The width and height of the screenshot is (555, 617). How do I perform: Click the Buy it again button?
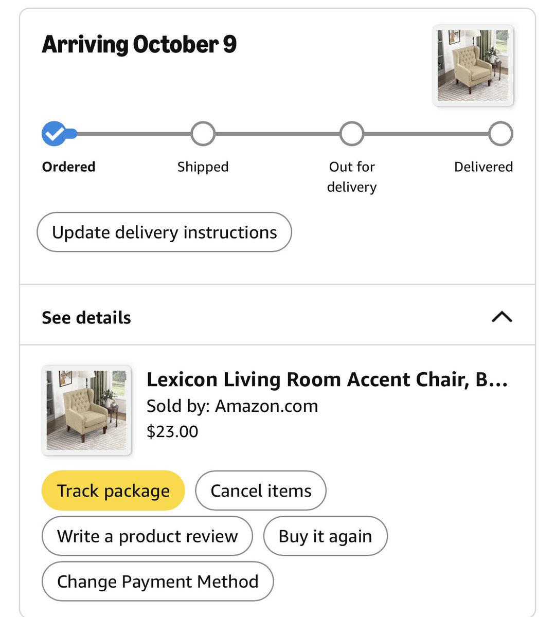pos(325,536)
